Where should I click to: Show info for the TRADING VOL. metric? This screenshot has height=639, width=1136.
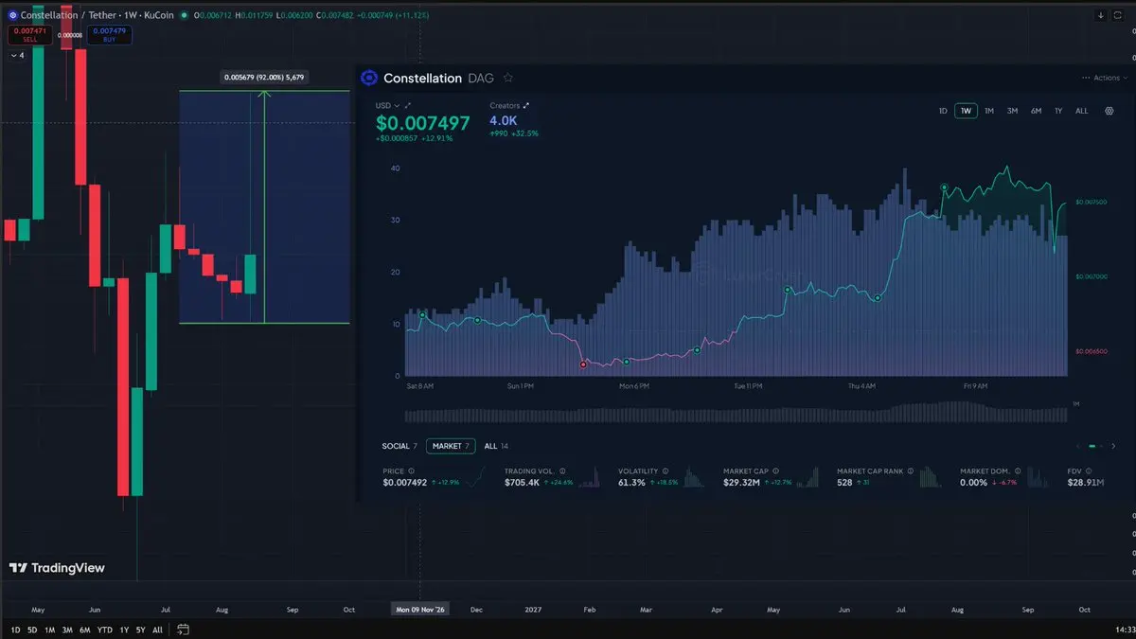click(562, 470)
